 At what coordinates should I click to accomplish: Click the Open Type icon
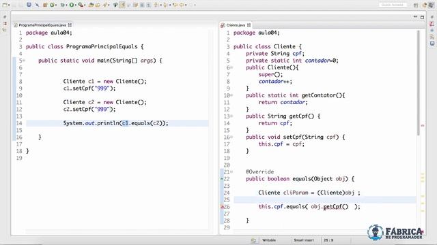[x=91, y=5]
